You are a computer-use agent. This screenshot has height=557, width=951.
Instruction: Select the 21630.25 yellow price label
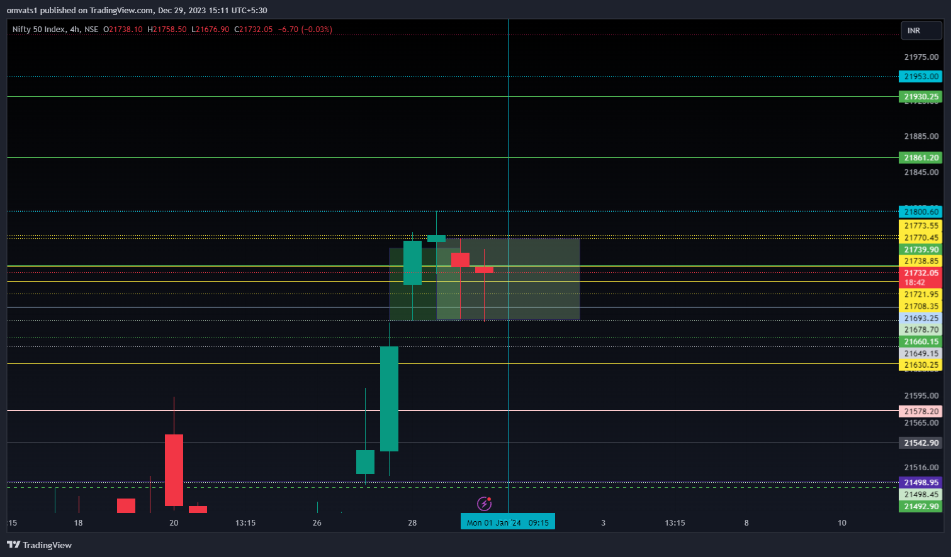(x=920, y=365)
